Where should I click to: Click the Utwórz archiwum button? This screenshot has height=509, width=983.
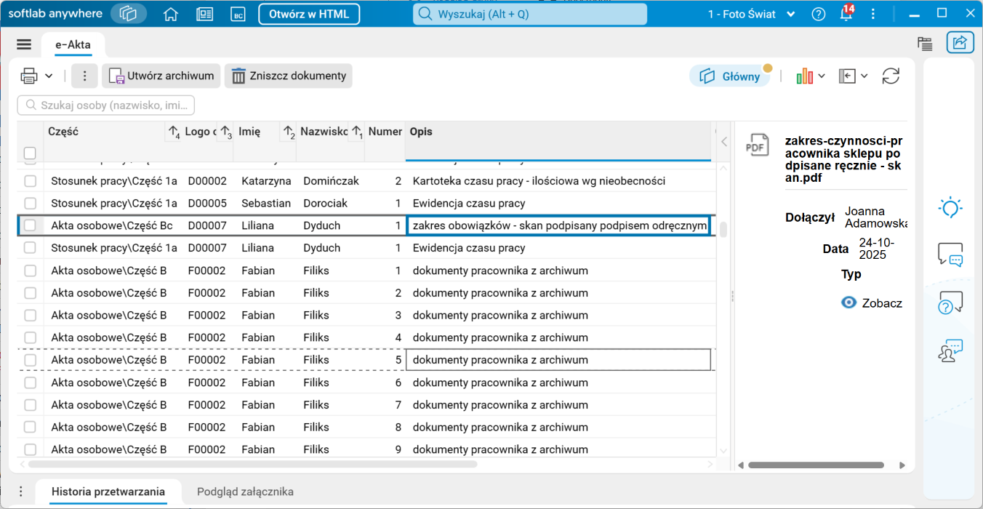(161, 76)
